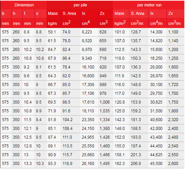This screenshot has width=185, height=169.
Task: Select the mass value 58.1
Action: point(52,32)
